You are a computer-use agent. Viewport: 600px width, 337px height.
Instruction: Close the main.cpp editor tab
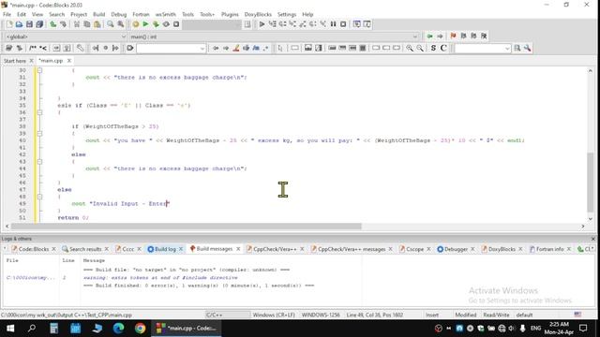coord(69,61)
